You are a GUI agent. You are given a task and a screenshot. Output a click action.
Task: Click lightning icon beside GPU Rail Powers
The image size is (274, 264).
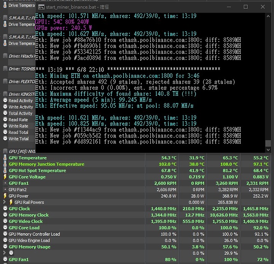[x=11, y=202]
